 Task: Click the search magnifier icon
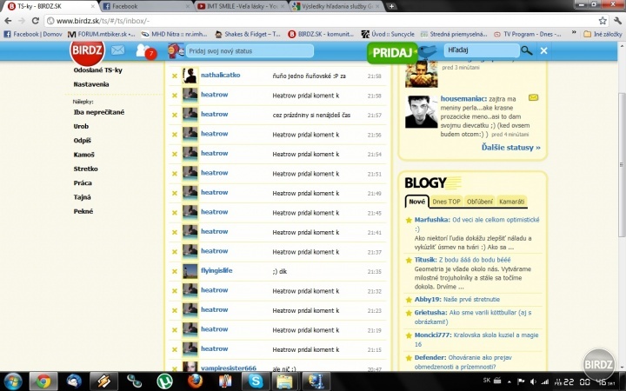(527, 50)
